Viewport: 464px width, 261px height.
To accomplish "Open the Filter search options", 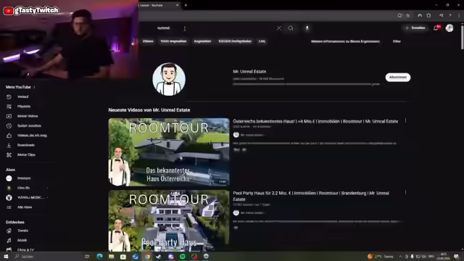I will click(x=397, y=41).
